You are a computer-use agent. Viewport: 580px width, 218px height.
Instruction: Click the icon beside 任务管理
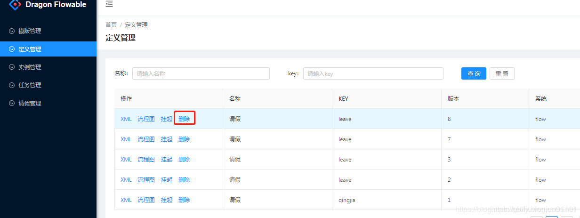(x=12, y=85)
